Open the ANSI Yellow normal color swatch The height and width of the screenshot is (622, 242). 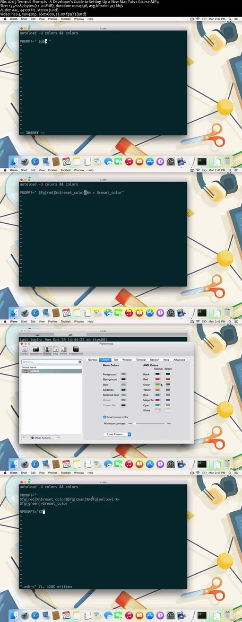coord(157,390)
